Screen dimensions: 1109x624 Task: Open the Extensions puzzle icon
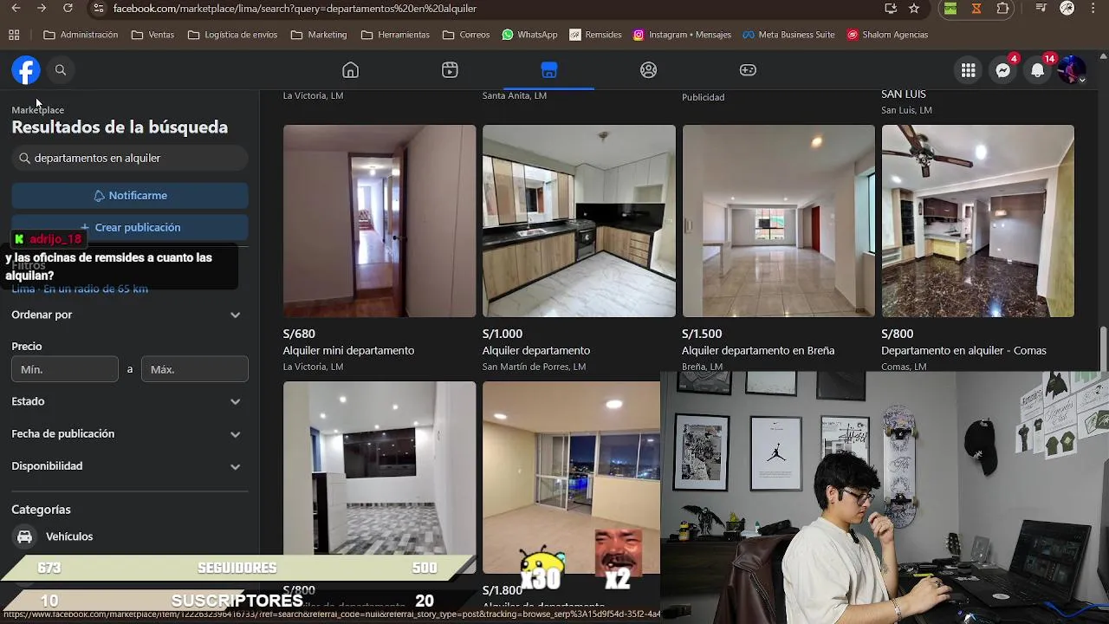pyautogui.click(x=1002, y=8)
